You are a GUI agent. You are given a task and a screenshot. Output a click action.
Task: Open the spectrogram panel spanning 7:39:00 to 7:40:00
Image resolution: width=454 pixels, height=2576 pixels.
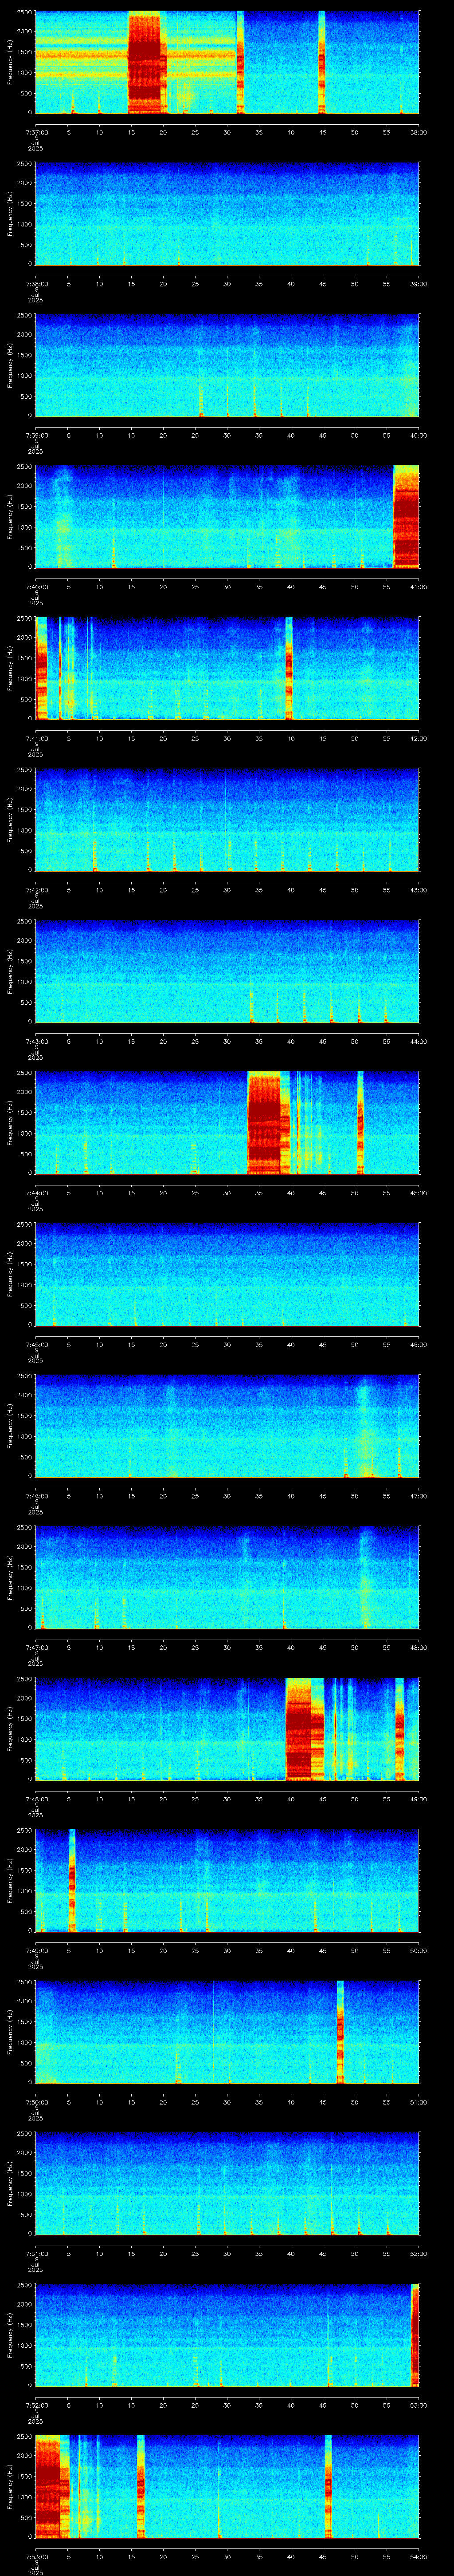[227, 366]
